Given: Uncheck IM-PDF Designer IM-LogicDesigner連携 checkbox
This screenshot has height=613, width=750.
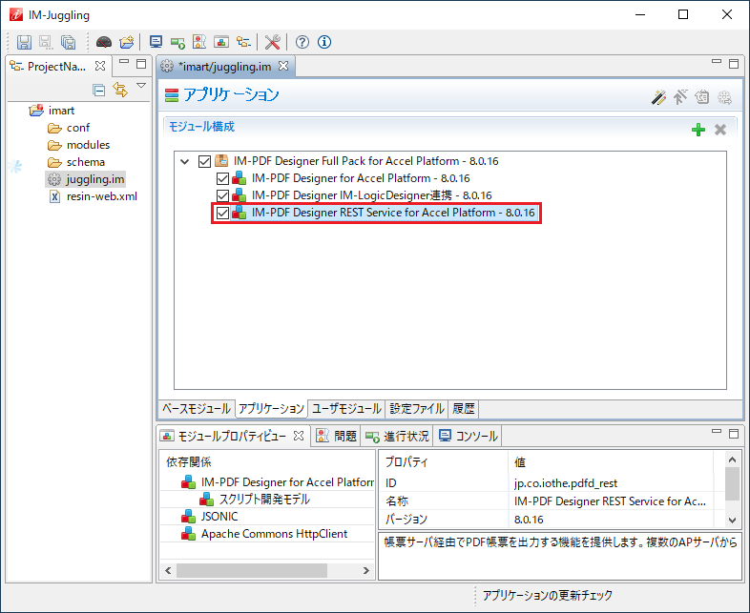Looking at the screenshot, I should (222, 195).
